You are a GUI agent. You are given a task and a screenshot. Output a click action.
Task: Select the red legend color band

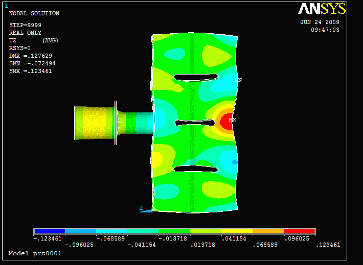pos(299,231)
